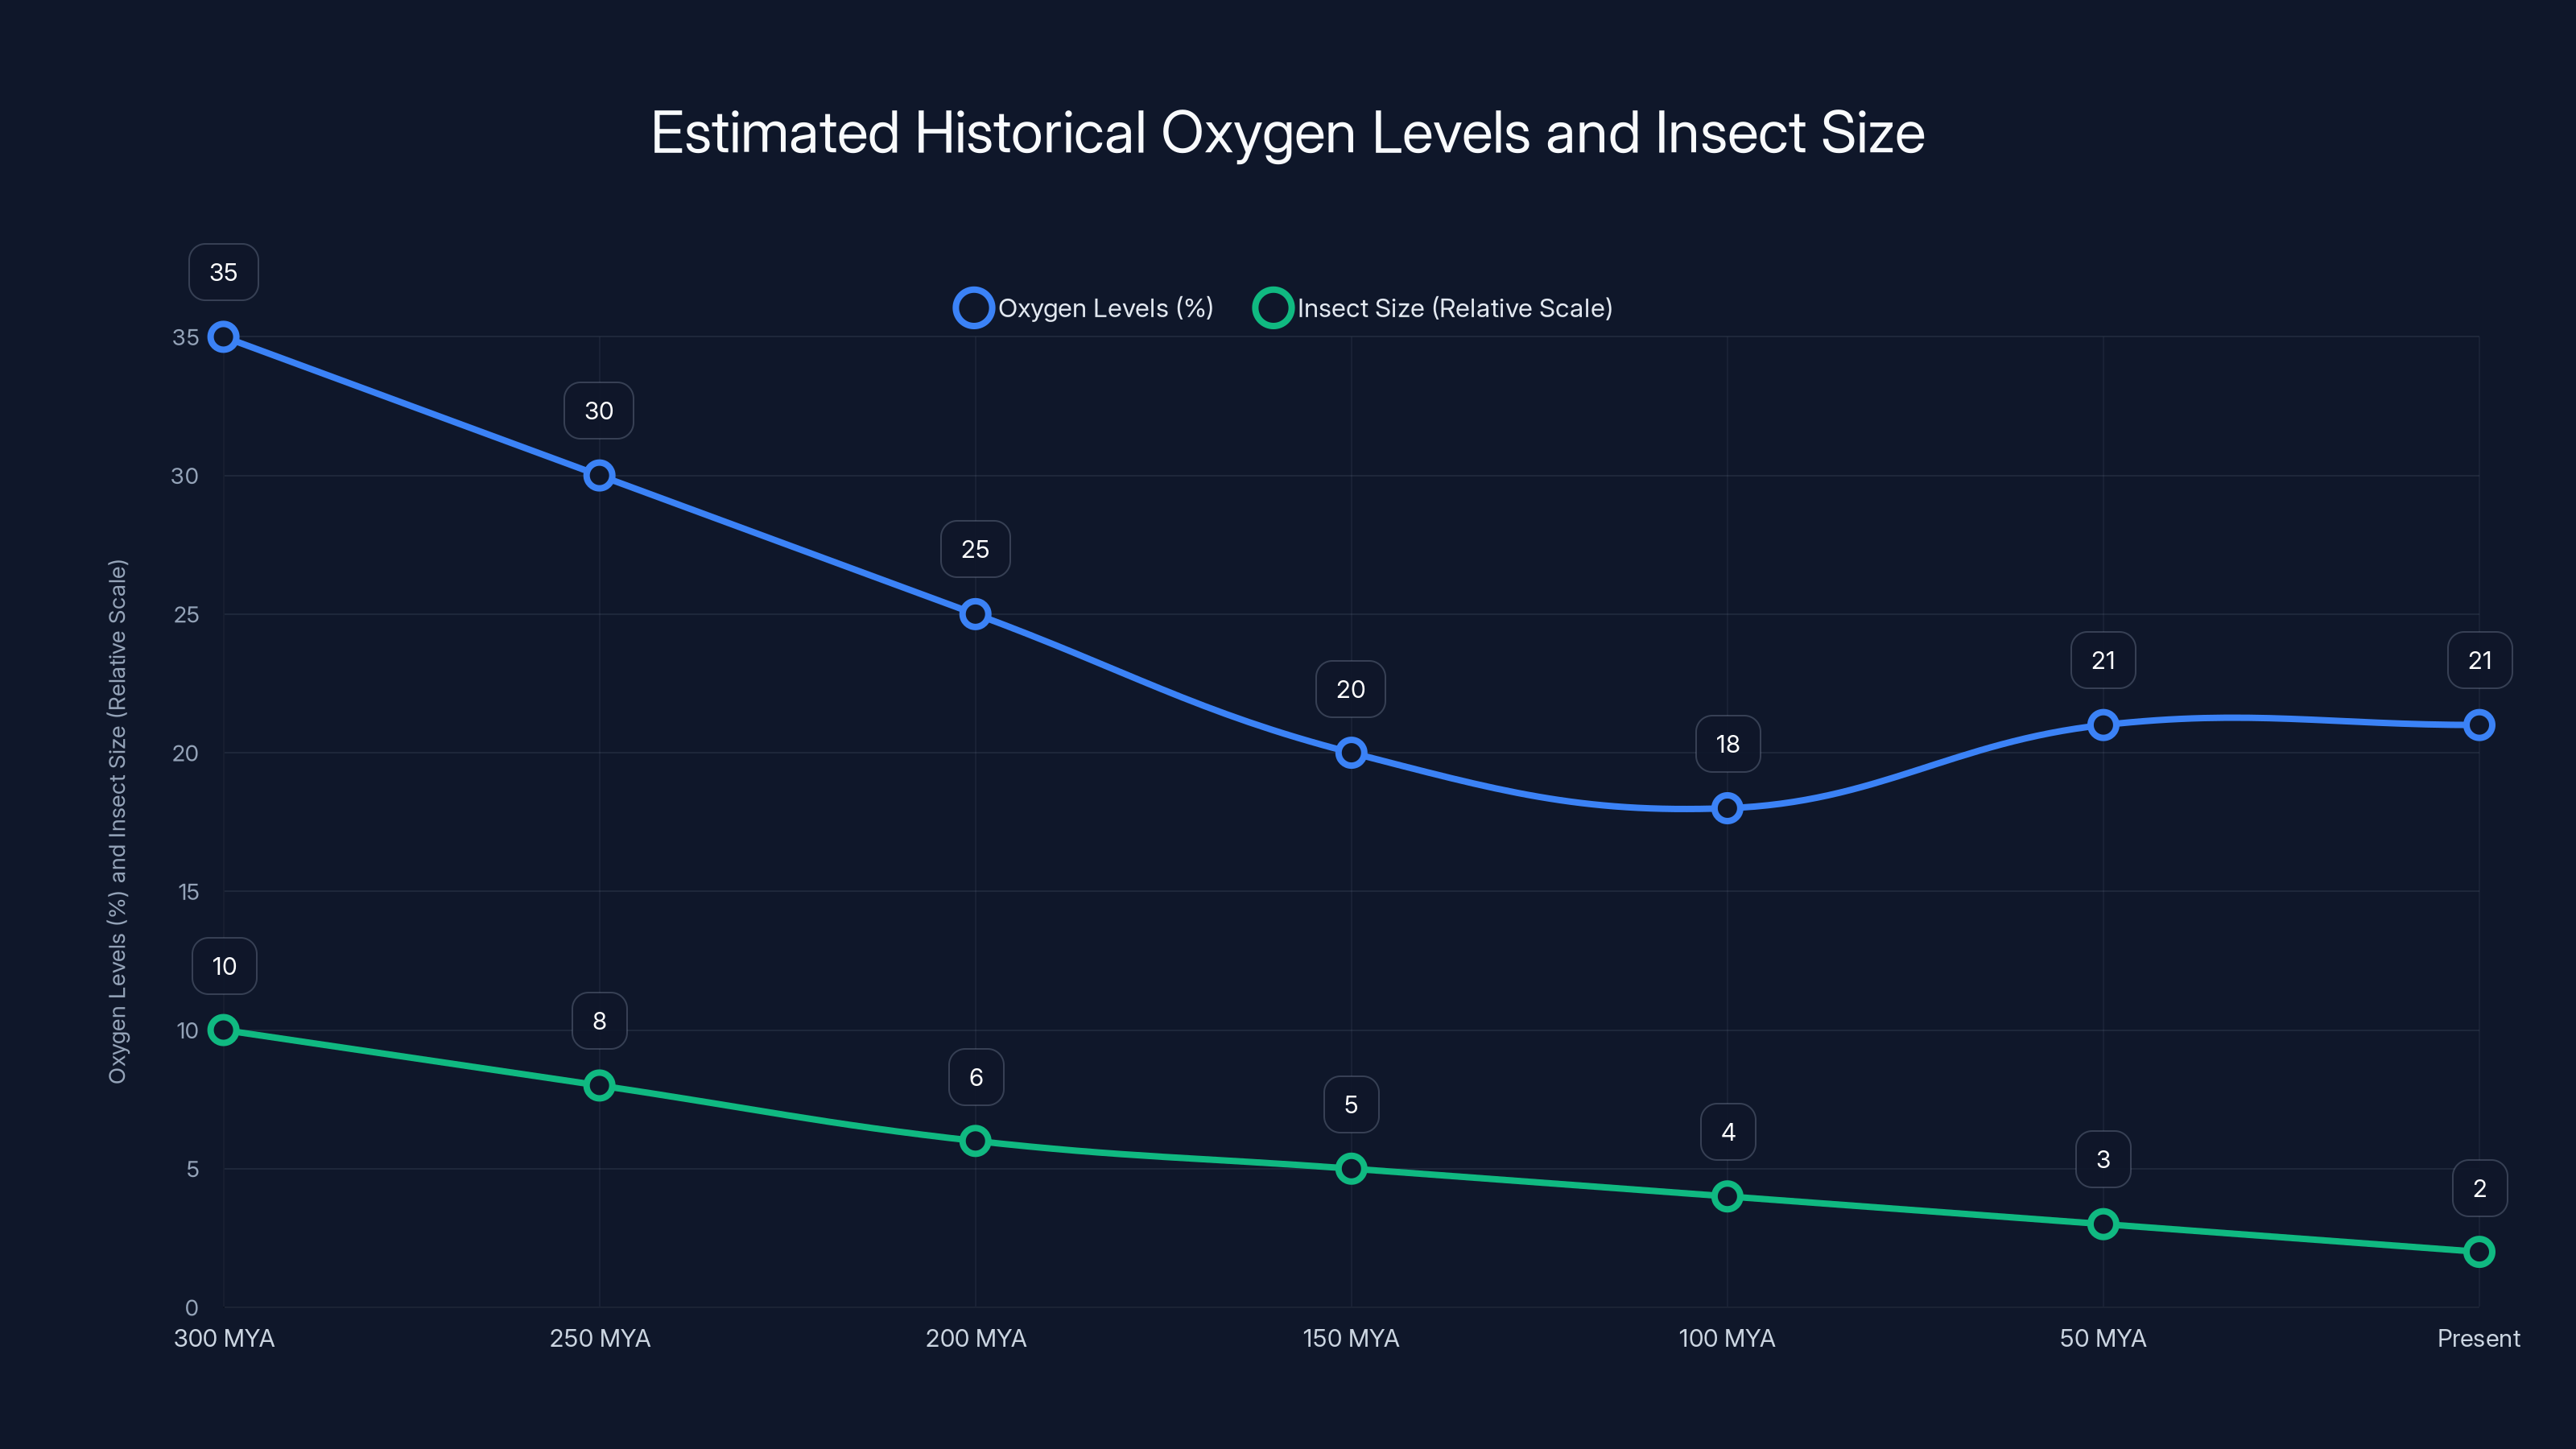Screen dimensions: 2576x1449
Task: Click the '25' data label box
Action: coord(975,549)
